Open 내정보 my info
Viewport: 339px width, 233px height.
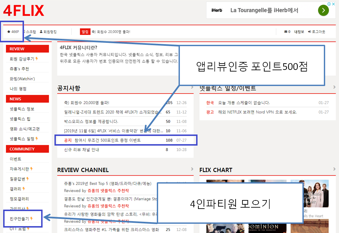(x=299, y=32)
